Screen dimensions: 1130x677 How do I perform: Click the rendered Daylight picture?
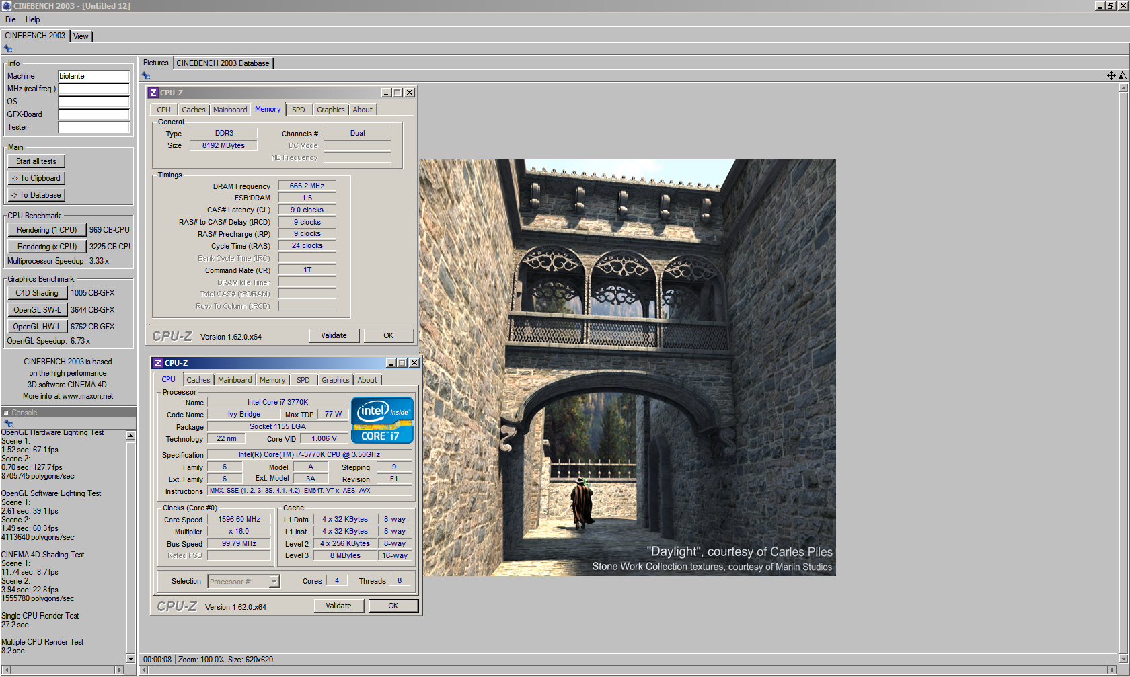point(628,368)
